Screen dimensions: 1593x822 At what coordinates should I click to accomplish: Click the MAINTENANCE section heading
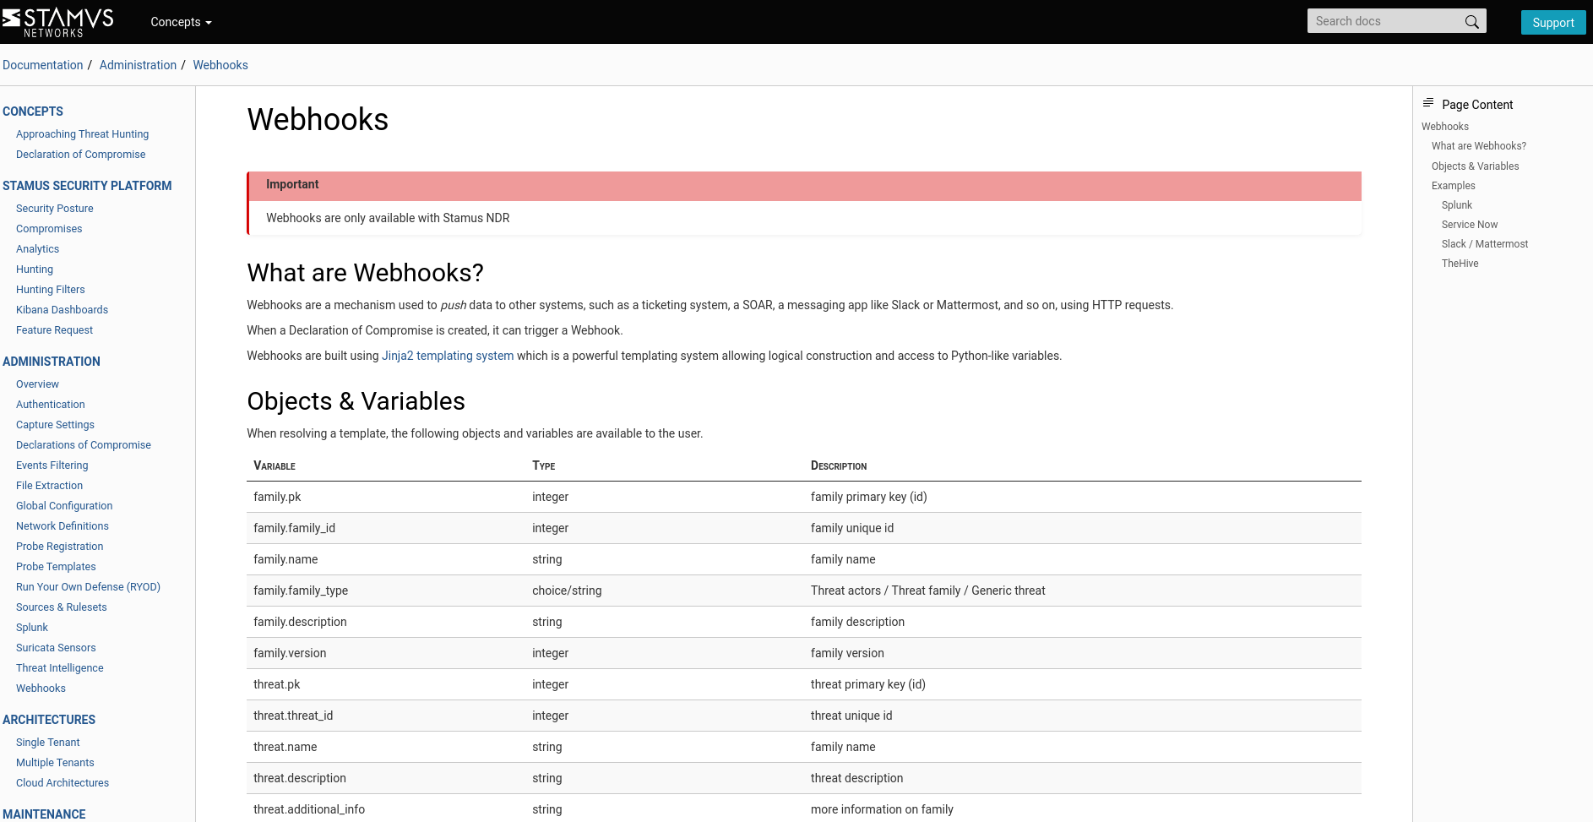coord(44,814)
